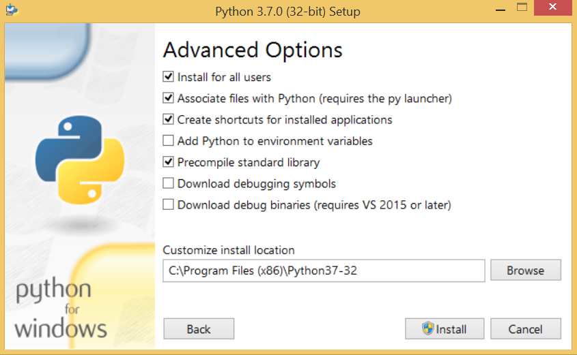
Task: Close the Python Setup window
Action: 552,7
